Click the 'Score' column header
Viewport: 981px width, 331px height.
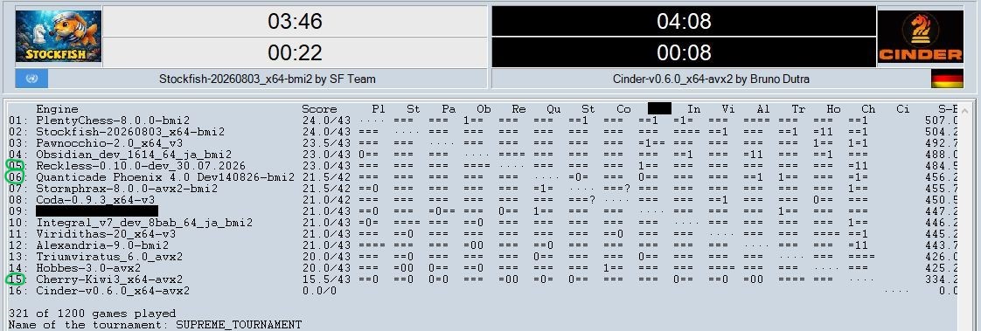pyautogui.click(x=319, y=109)
